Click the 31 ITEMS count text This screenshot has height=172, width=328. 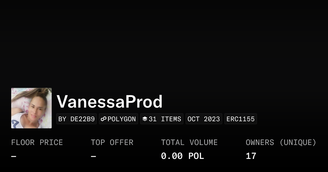165,119
